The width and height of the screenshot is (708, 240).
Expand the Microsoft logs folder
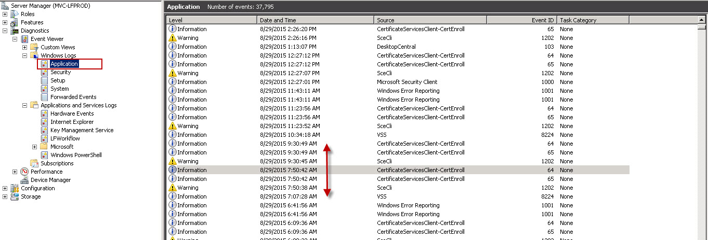[34, 147]
